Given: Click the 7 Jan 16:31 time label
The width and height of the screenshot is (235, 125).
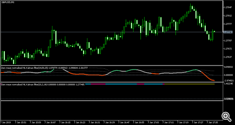Looking at the screenshot, I should (94, 122).
